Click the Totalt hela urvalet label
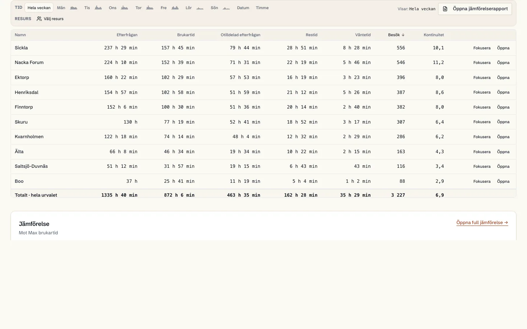527x329 pixels. (x=36, y=195)
